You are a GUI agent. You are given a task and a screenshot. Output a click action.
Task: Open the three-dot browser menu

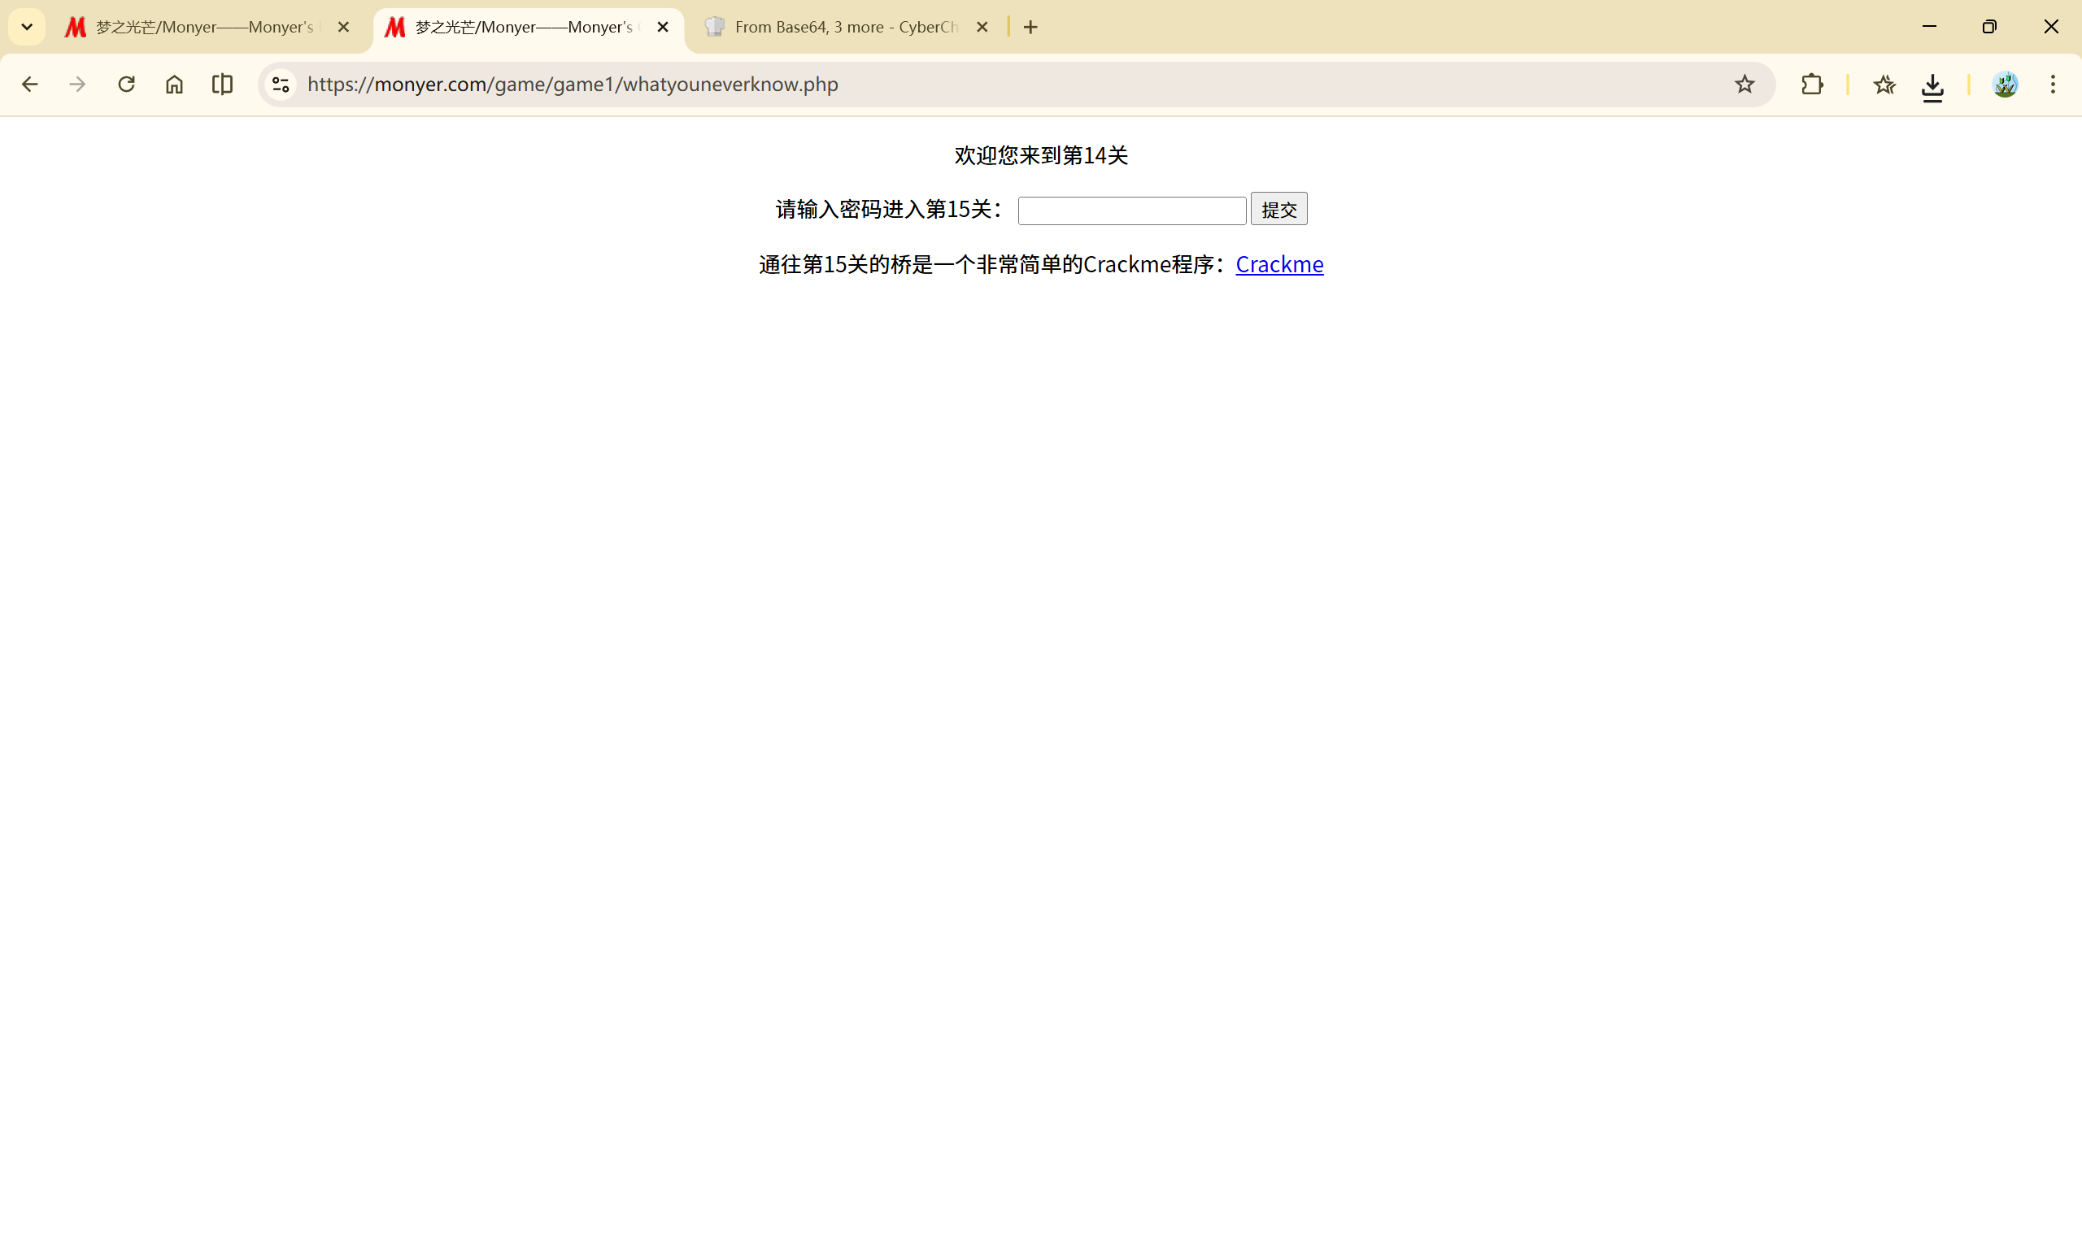[2053, 85]
